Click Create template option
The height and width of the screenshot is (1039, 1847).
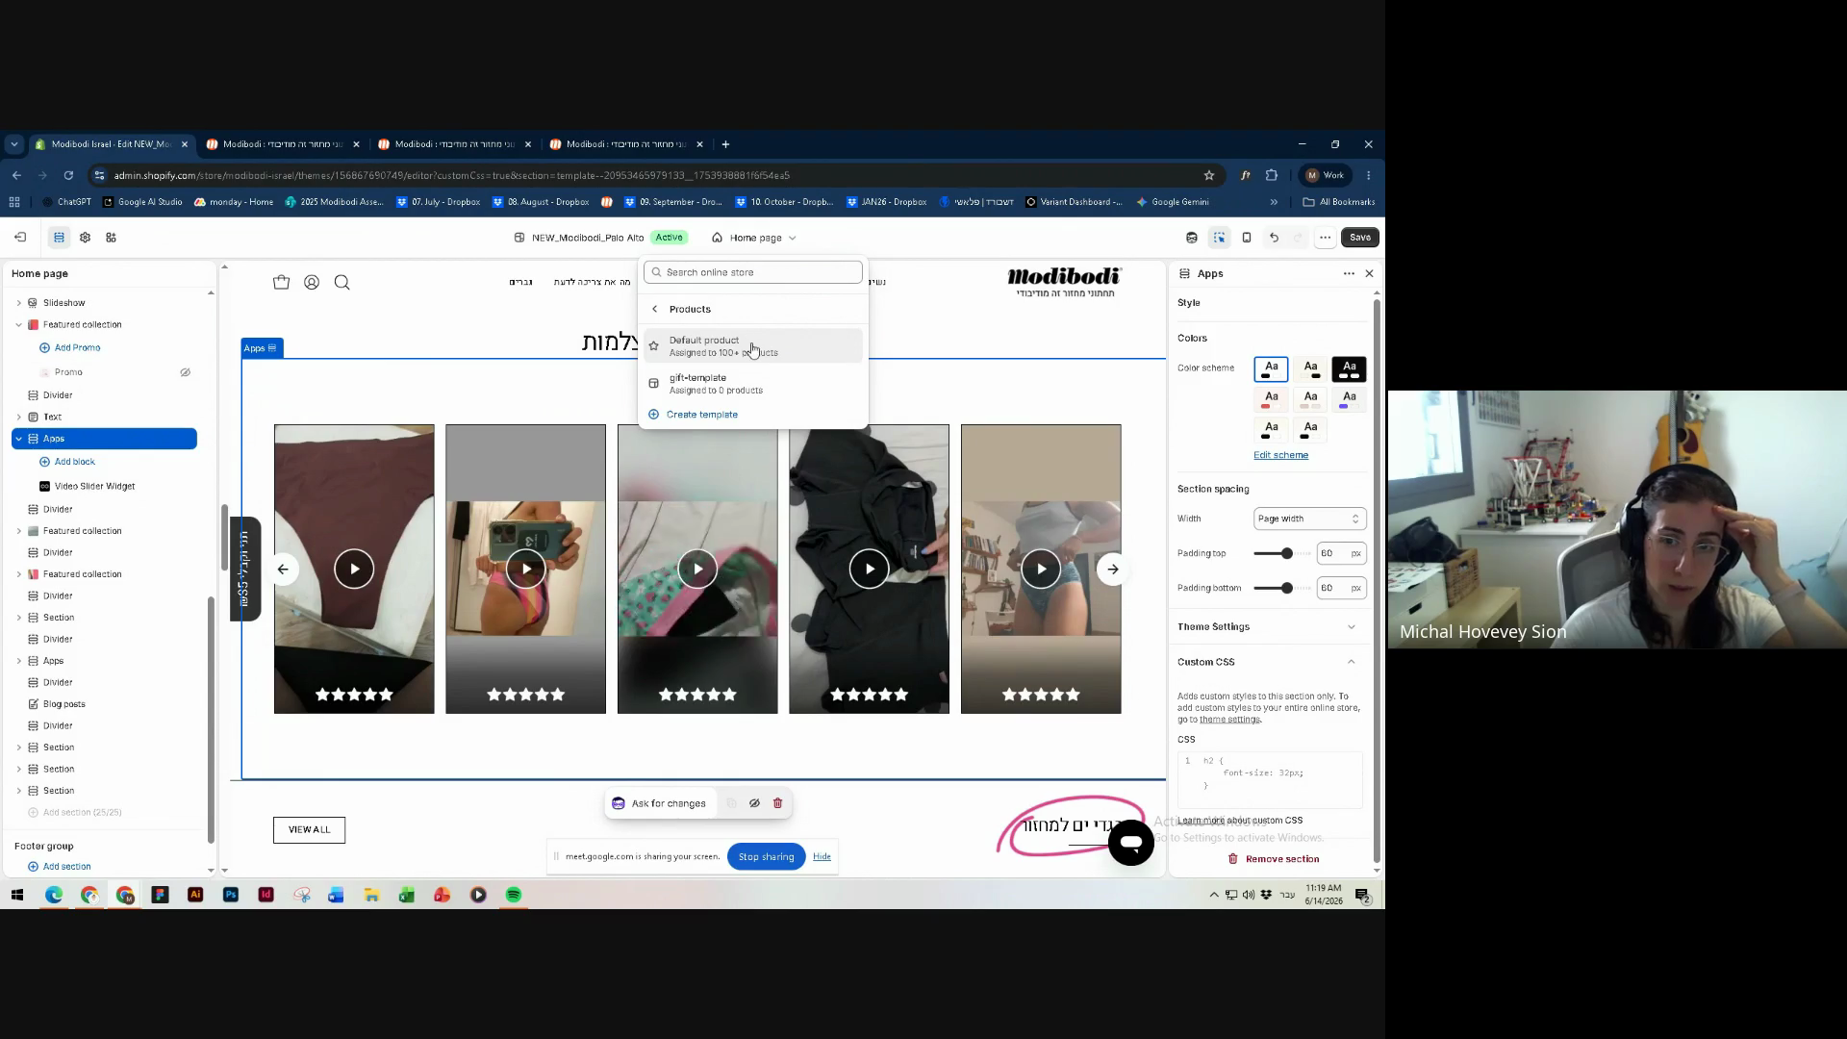[702, 415]
